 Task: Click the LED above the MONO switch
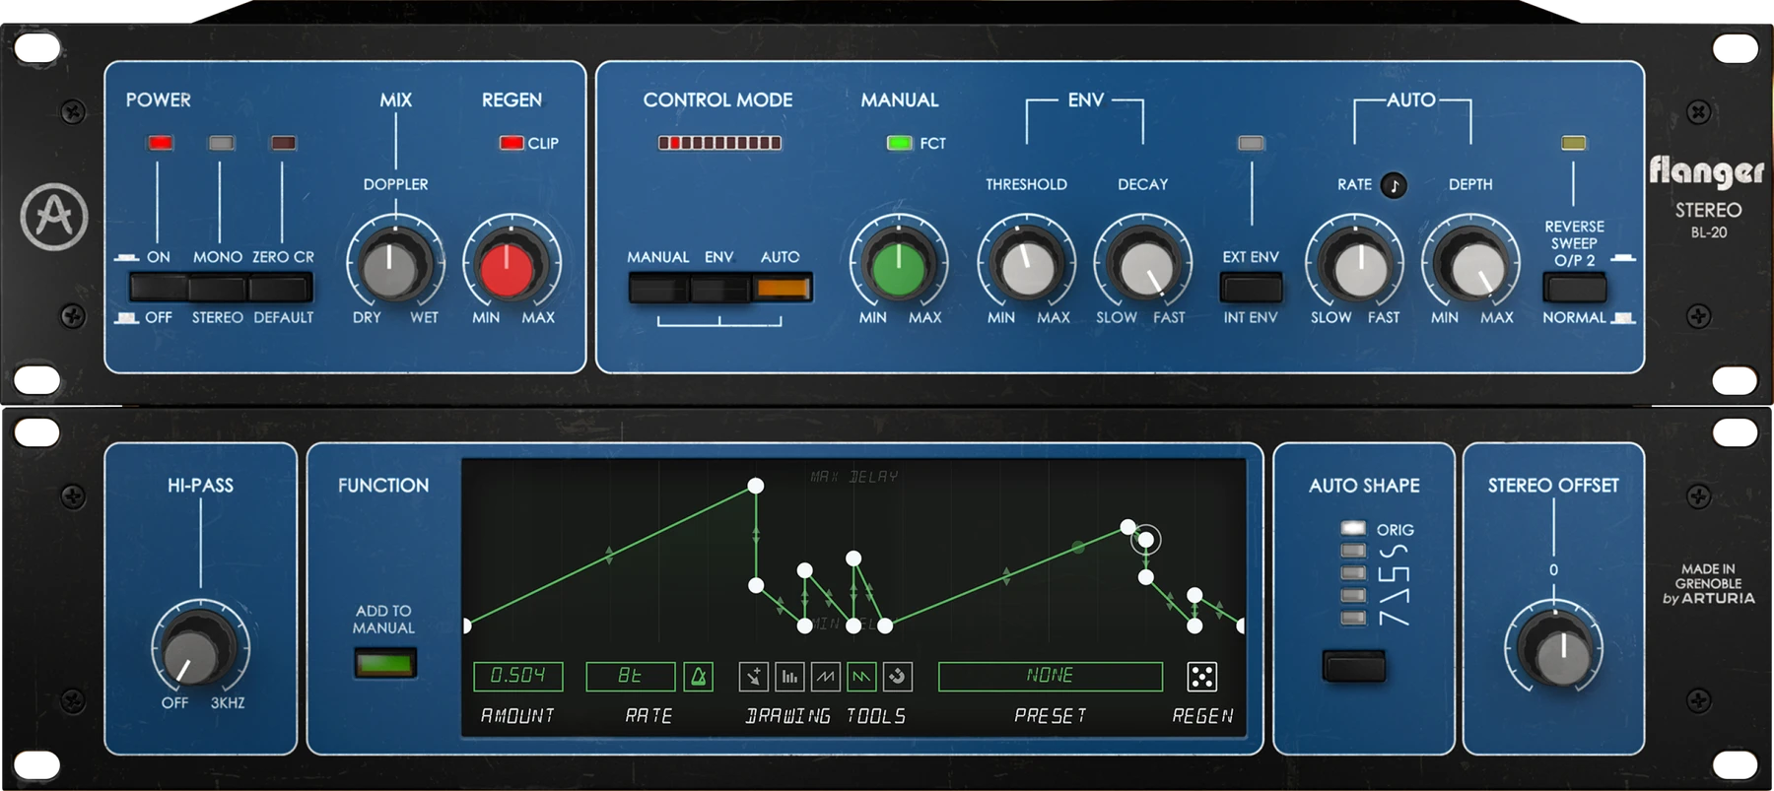[x=222, y=143]
